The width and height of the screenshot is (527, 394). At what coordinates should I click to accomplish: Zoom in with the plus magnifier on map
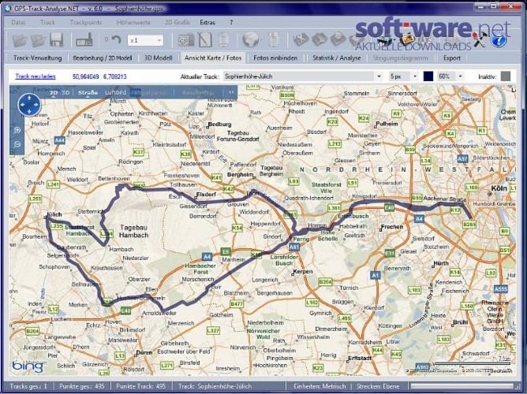tap(17, 131)
